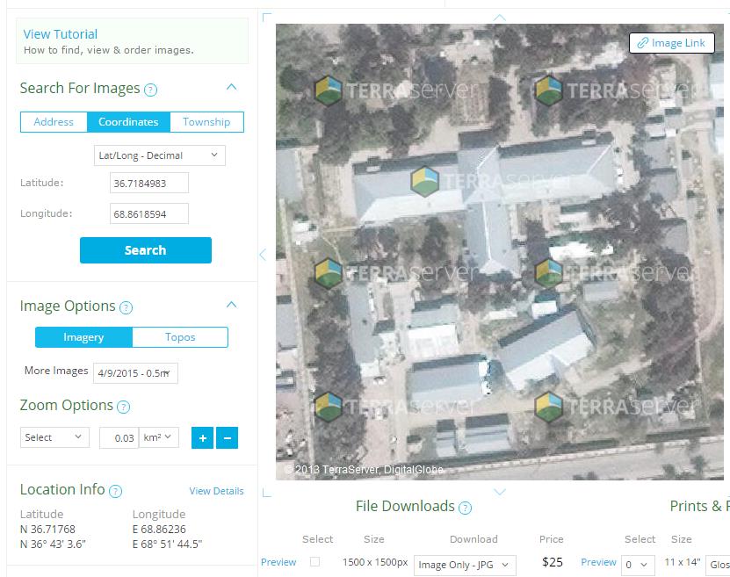Open help for Zoom Options

coord(123,408)
